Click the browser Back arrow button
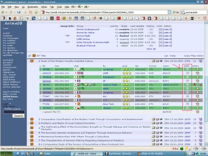Screen dimensions: 208x156 [3, 12]
